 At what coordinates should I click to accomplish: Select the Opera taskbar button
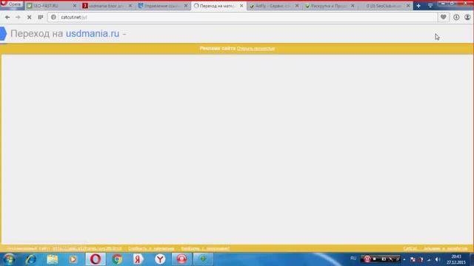pos(96,259)
